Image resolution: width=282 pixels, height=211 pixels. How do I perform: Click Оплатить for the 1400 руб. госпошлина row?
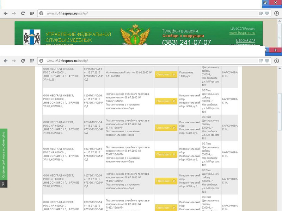click(x=166, y=75)
